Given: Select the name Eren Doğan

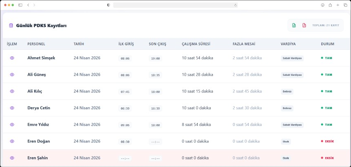Looking at the screenshot, I should coord(39,141).
